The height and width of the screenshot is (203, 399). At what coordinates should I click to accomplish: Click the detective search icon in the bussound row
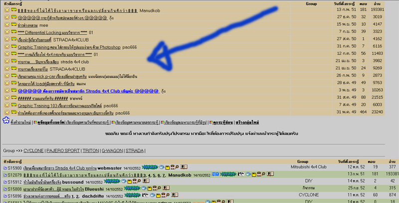[x=136, y=181]
